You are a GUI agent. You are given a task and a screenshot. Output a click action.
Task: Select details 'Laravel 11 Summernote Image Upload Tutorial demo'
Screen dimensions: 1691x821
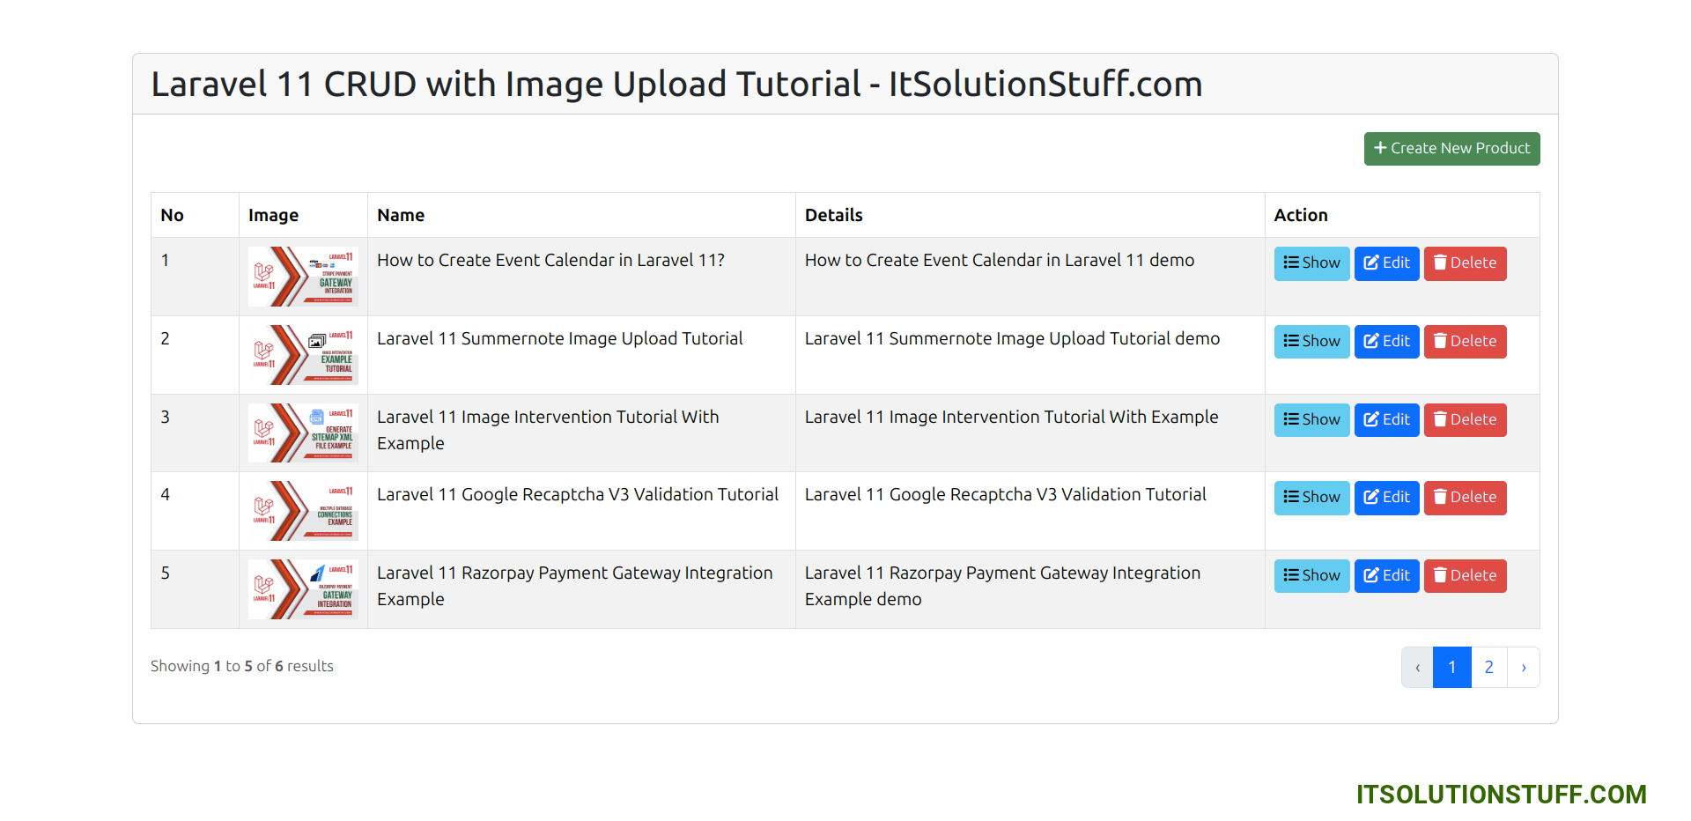point(1012,339)
